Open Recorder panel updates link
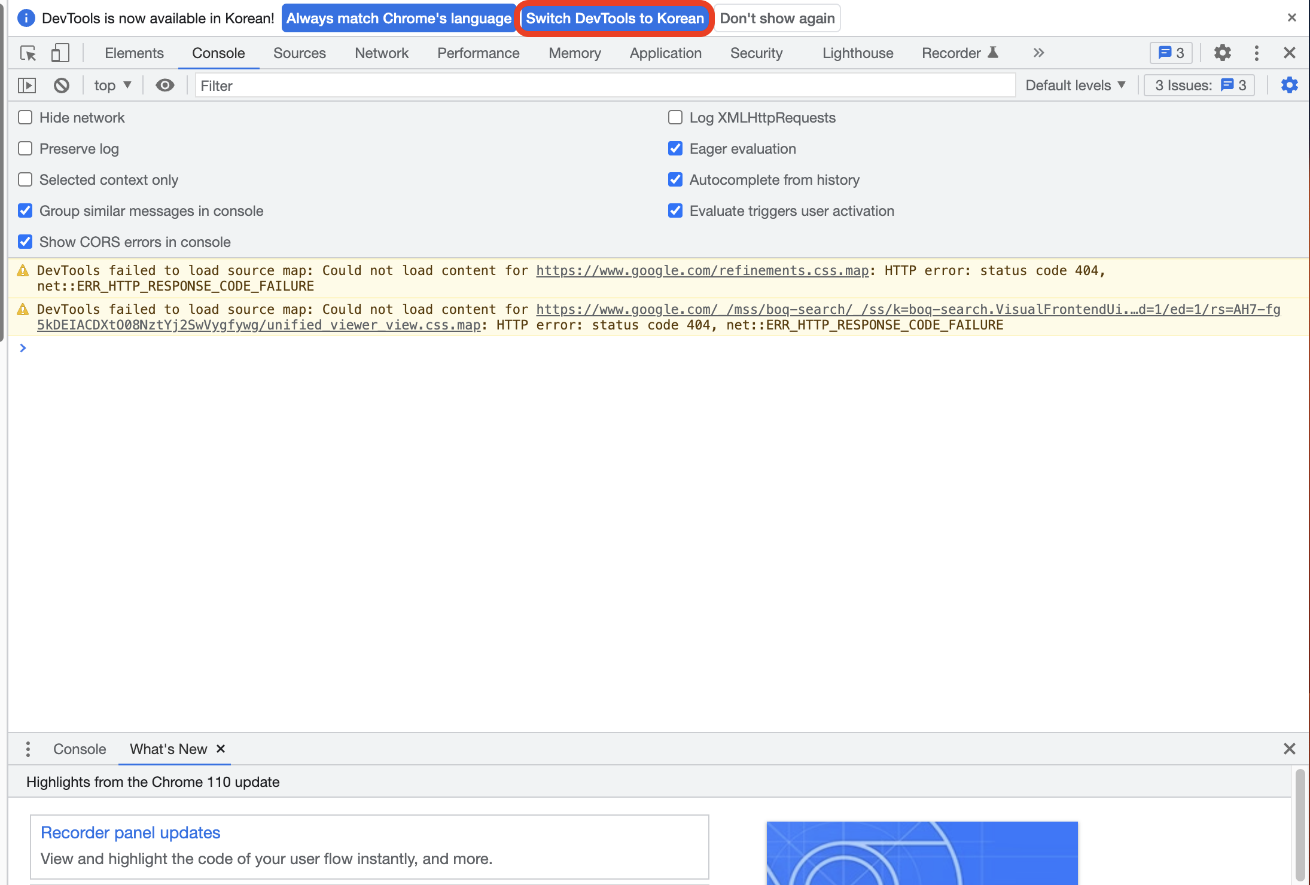The height and width of the screenshot is (885, 1310). [x=130, y=832]
